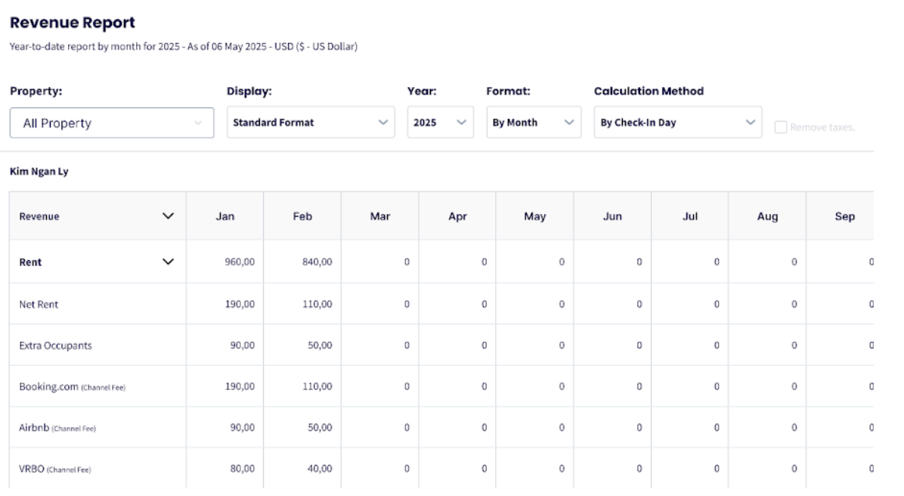Enable the Remove taxes checkbox
904x496 pixels.
tap(781, 127)
